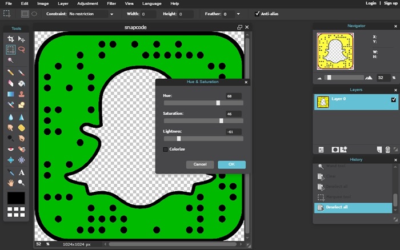
Task: Select the Brush tool
Action: click(22, 72)
